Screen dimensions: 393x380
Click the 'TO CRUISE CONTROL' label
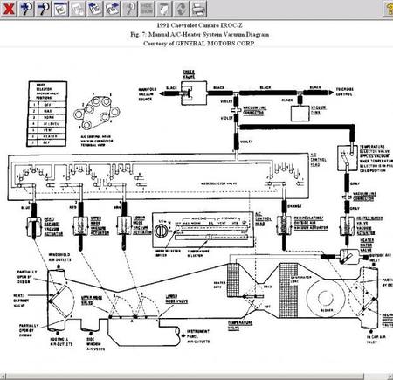click(x=345, y=92)
